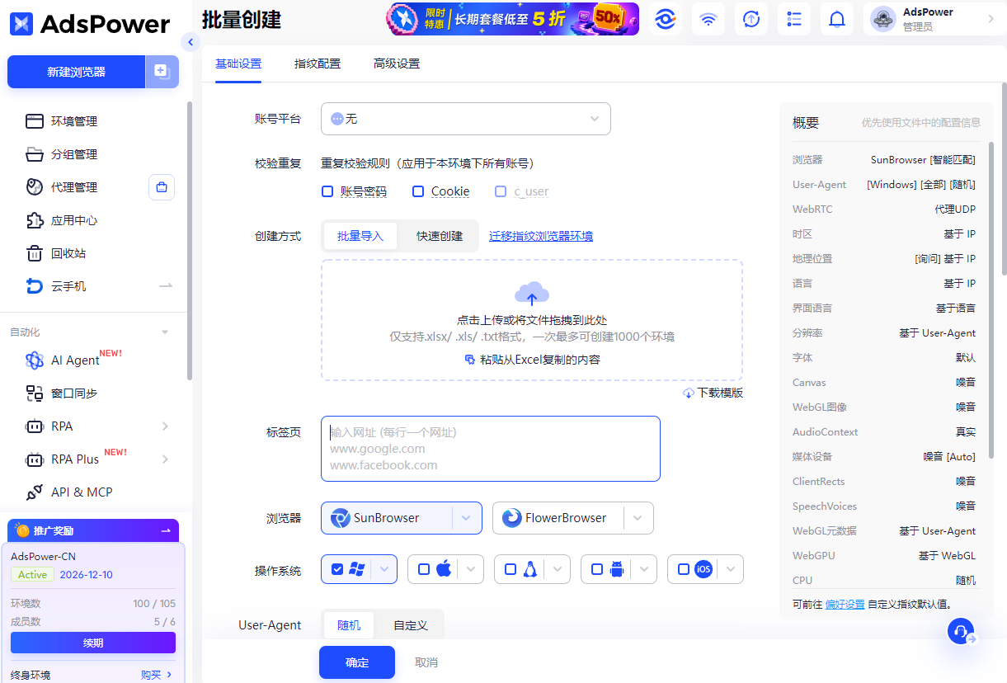
Task: Open notifications bell icon
Action: [837, 19]
